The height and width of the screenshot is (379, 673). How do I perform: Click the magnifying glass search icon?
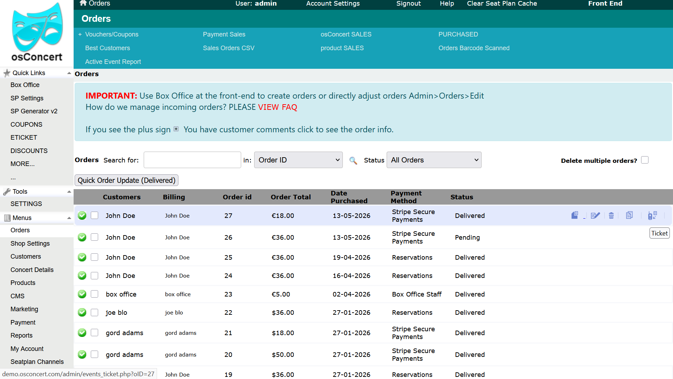pyautogui.click(x=353, y=160)
